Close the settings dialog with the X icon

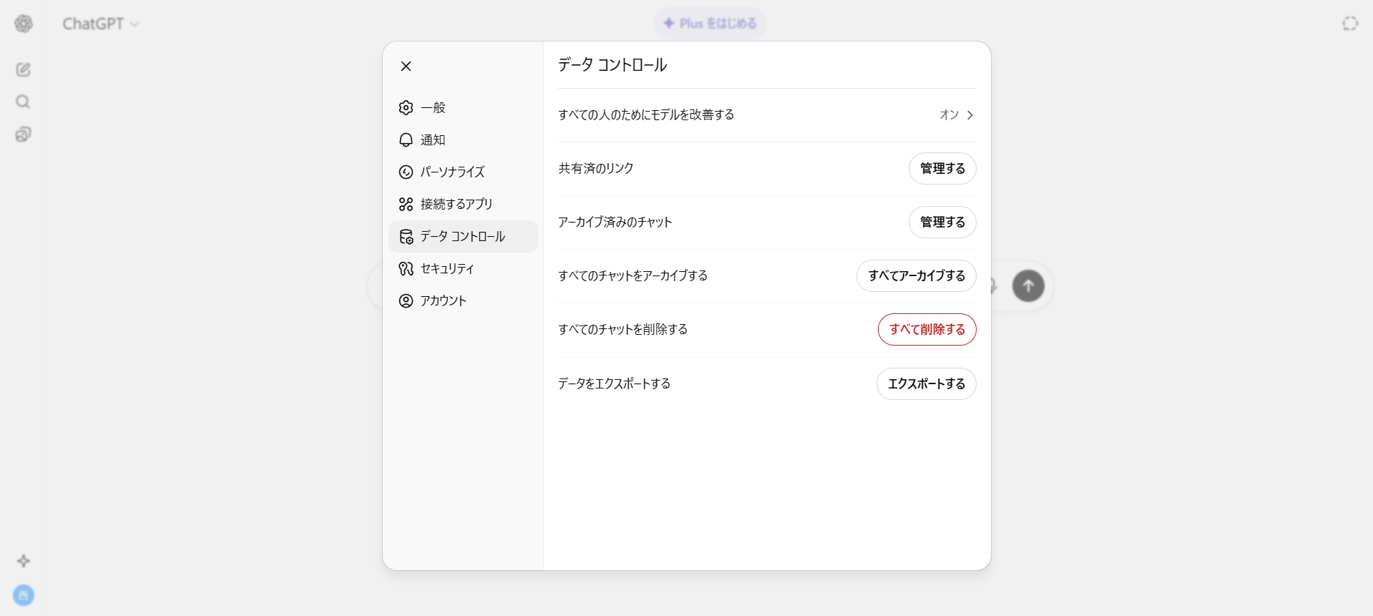click(406, 67)
